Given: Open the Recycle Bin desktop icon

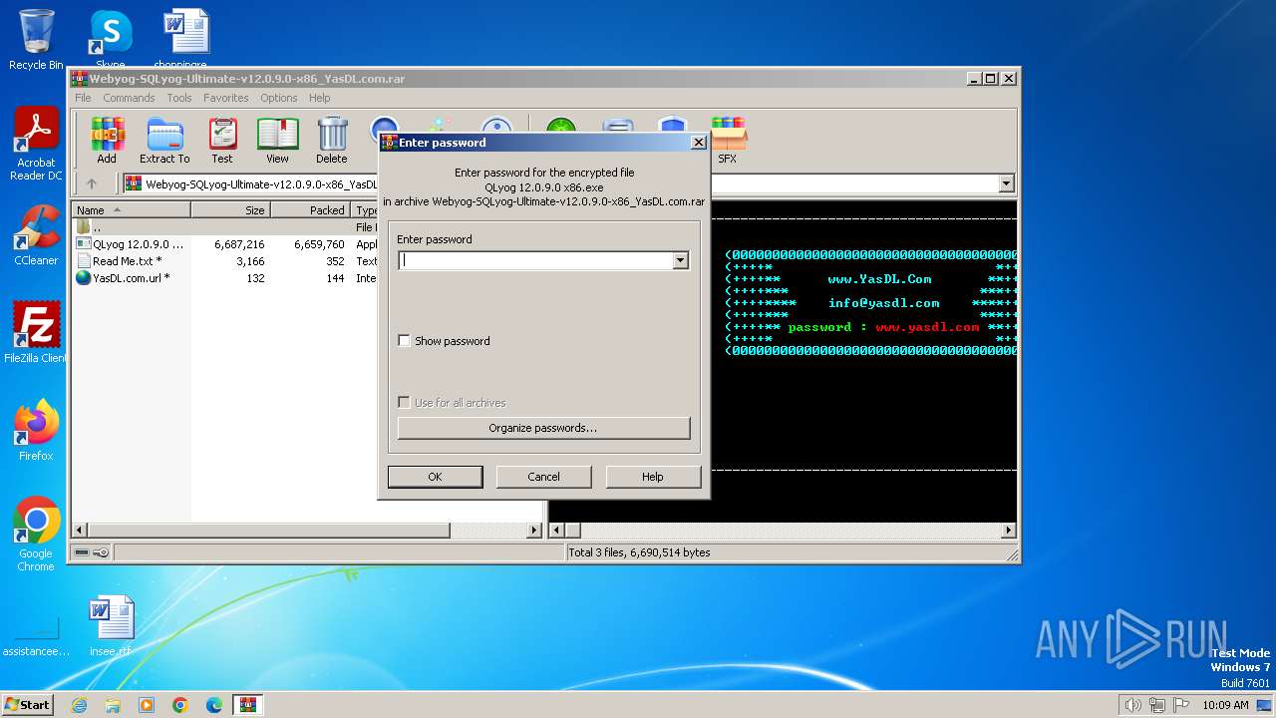Looking at the screenshot, I should click(x=36, y=40).
